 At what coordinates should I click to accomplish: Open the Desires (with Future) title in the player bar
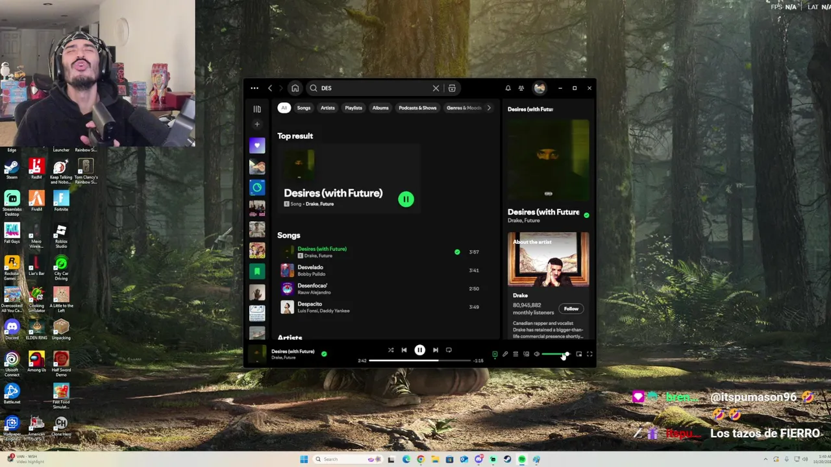293,352
